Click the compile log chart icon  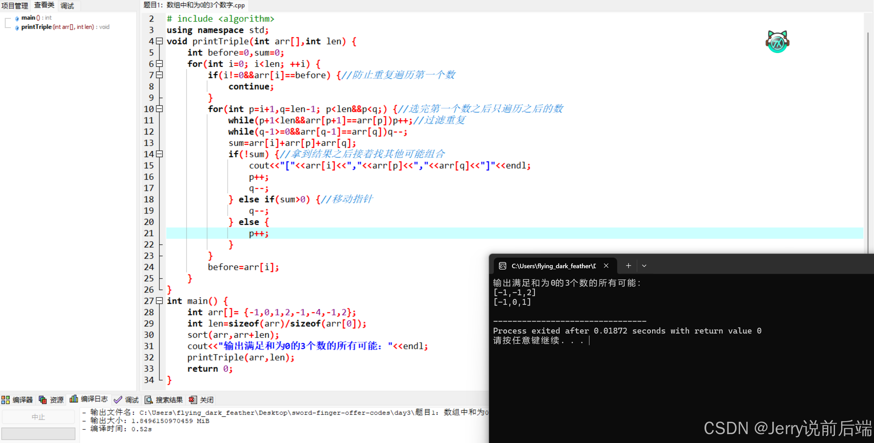click(74, 399)
